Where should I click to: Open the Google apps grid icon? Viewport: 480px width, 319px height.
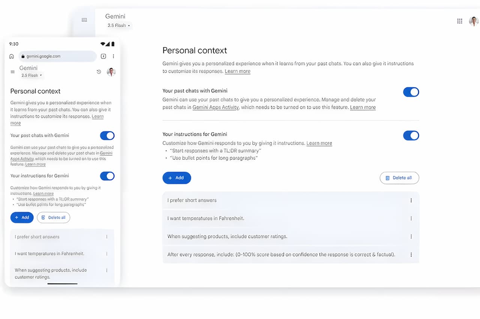(x=459, y=21)
